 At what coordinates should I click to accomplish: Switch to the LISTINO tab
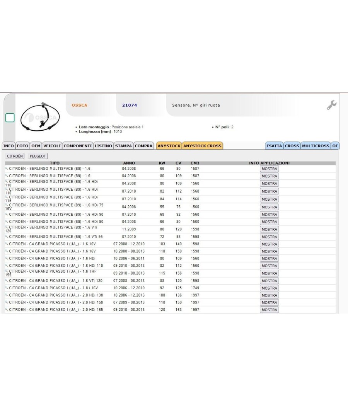(x=103, y=146)
